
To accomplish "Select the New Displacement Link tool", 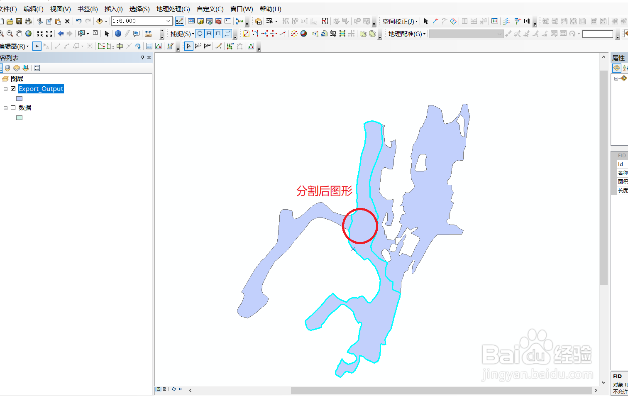I will pos(435,21).
